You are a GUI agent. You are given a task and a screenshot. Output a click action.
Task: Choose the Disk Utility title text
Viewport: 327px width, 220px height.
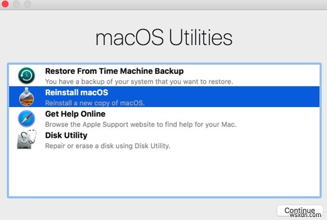tap(66, 135)
